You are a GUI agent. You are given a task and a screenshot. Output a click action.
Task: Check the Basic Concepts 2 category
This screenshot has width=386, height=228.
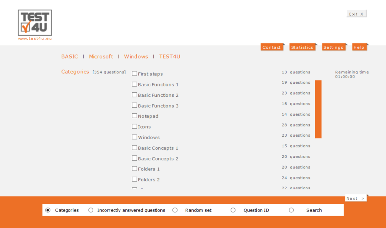134,158
